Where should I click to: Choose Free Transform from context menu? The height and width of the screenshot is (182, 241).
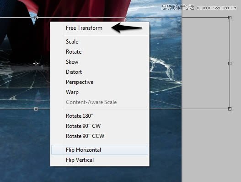pyautogui.click(x=100, y=28)
